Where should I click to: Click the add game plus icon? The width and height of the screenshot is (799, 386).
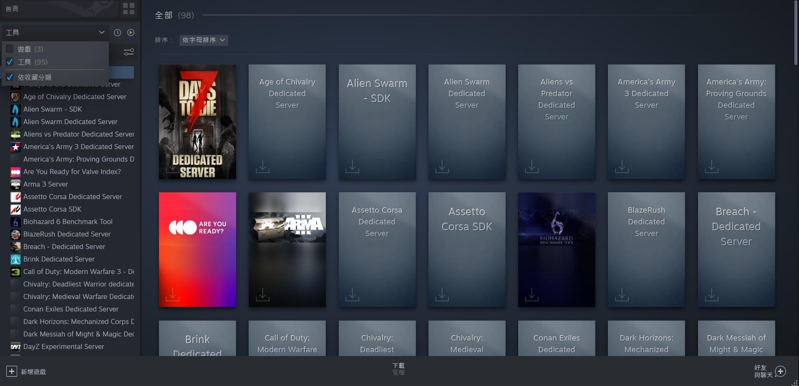pyautogui.click(x=12, y=371)
